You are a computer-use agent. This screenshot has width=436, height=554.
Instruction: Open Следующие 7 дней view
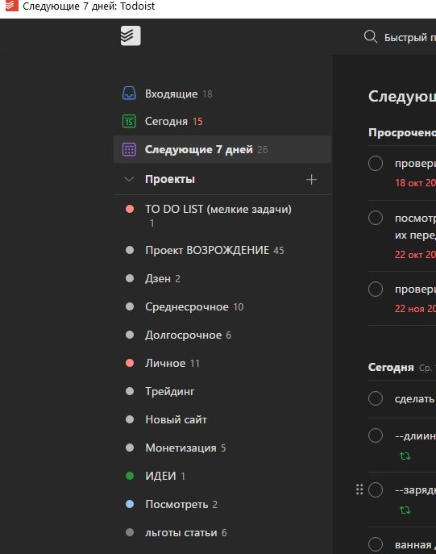pos(222,149)
